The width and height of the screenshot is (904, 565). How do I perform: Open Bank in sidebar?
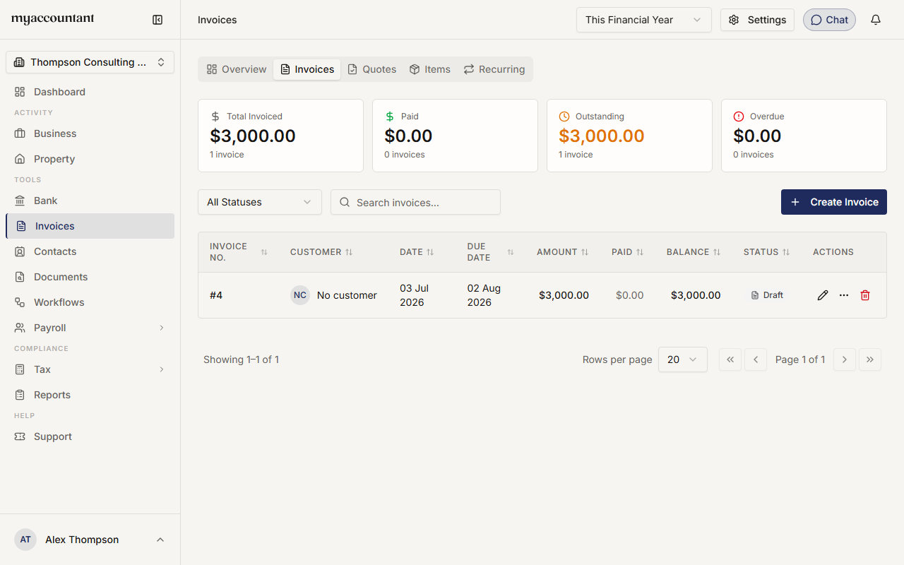[x=90, y=201]
